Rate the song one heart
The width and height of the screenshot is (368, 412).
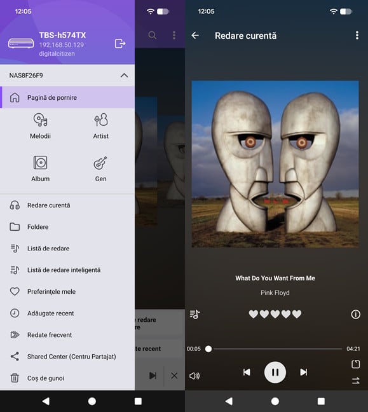[x=254, y=314]
